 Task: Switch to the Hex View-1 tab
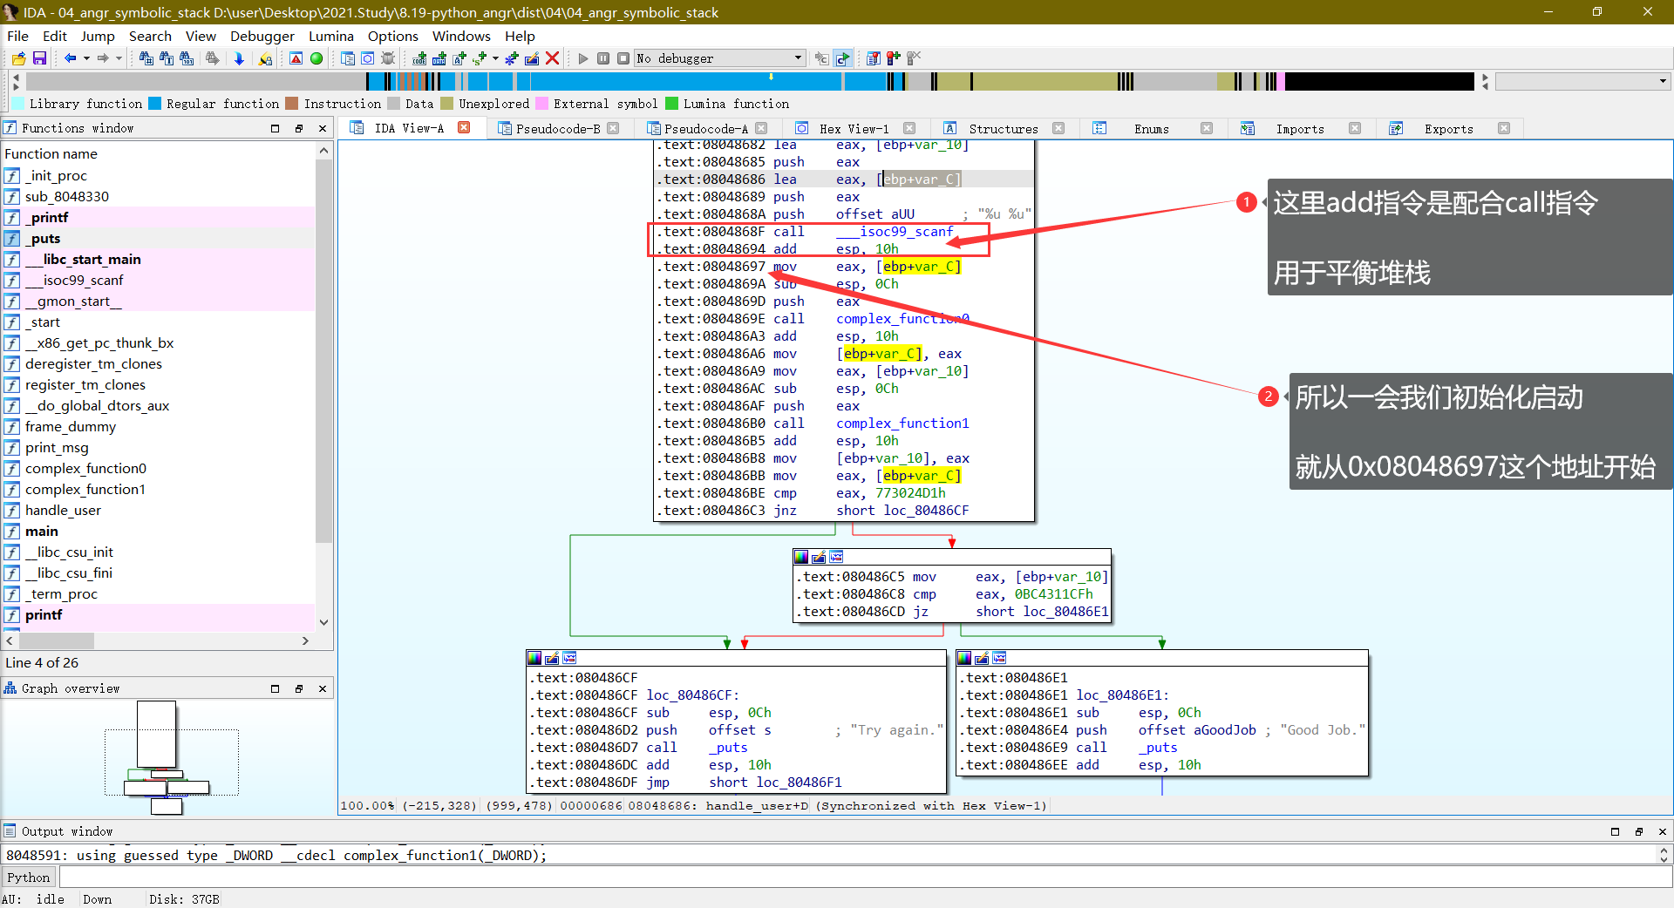(x=854, y=128)
